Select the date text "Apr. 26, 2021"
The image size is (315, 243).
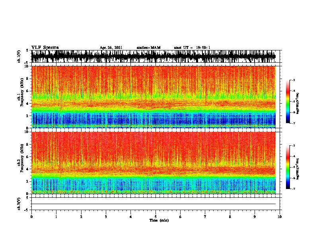tap(111, 48)
